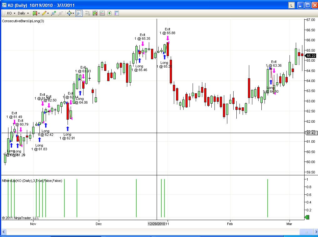Click the Mar label on time axis
Viewport: 318px width, 237px height.
pyautogui.click(x=289, y=224)
